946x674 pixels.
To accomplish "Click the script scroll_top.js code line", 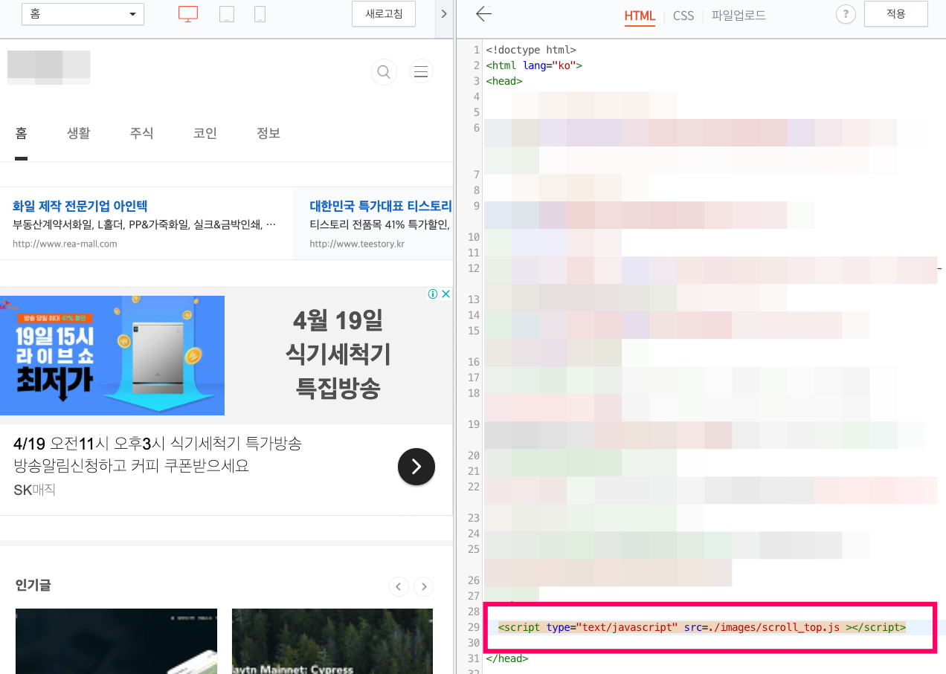I will tap(702, 627).
